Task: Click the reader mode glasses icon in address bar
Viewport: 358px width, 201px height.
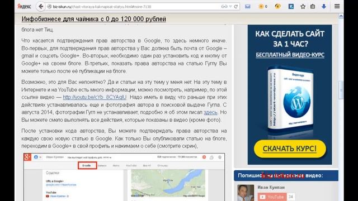Action: (x=224, y=7)
